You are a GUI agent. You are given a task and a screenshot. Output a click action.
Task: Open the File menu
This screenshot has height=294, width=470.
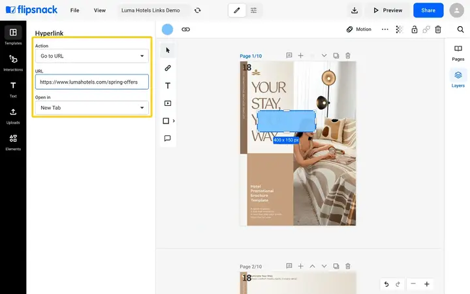(x=74, y=10)
